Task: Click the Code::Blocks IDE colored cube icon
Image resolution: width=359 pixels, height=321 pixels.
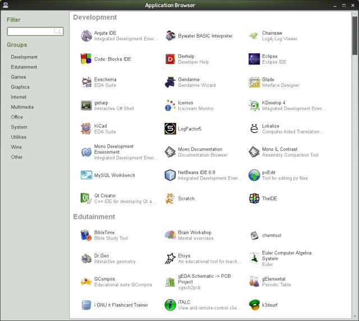Action: (x=86, y=59)
